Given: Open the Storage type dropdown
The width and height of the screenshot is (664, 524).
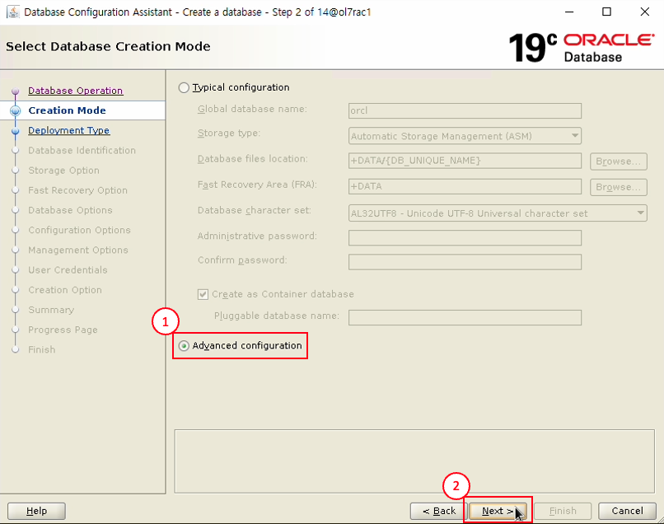Looking at the screenshot, I should (465, 136).
